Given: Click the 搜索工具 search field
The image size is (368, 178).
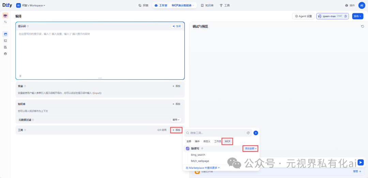Looking at the screenshot, I should 215,133.
